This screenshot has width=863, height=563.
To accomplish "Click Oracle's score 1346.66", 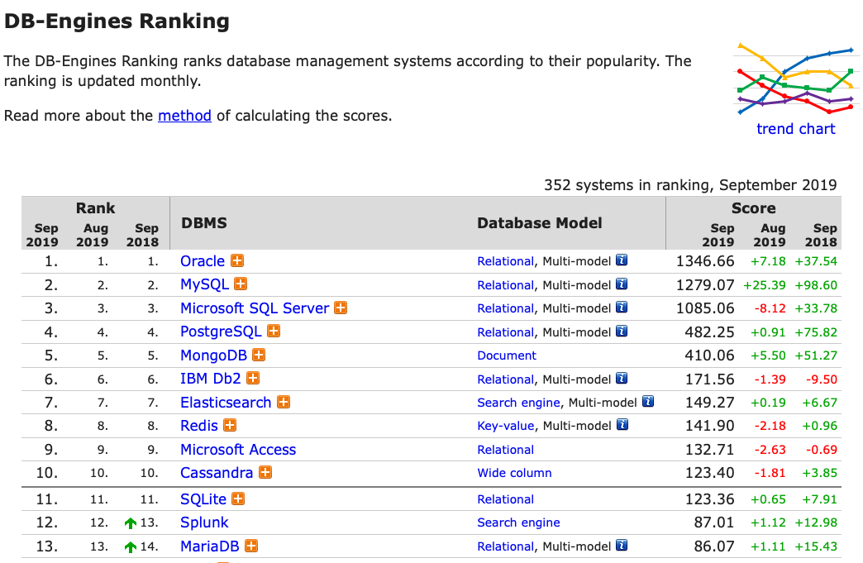I will [705, 261].
